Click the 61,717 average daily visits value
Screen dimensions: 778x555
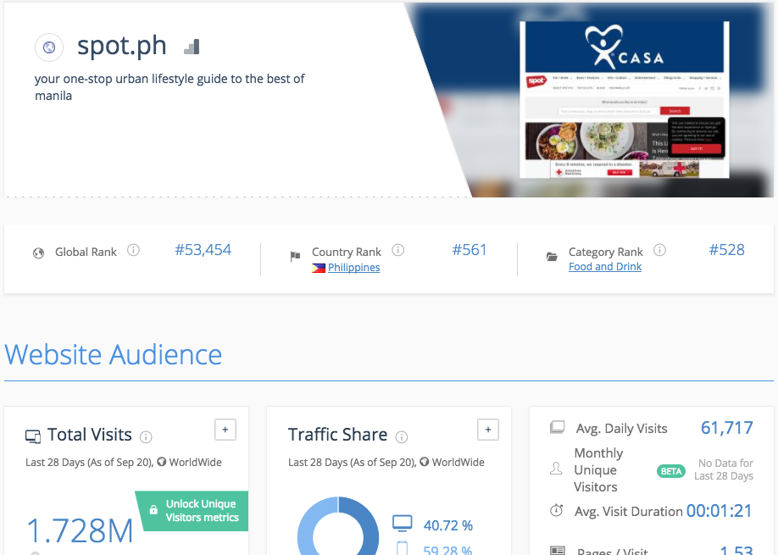[727, 428]
